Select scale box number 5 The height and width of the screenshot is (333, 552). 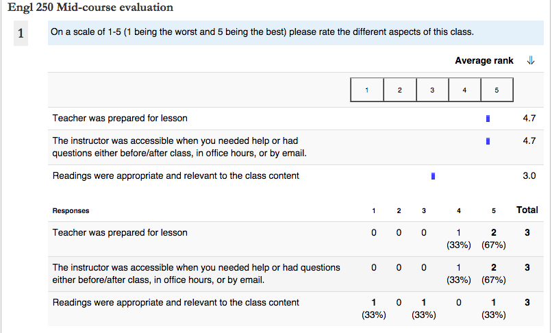click(497, 90)
